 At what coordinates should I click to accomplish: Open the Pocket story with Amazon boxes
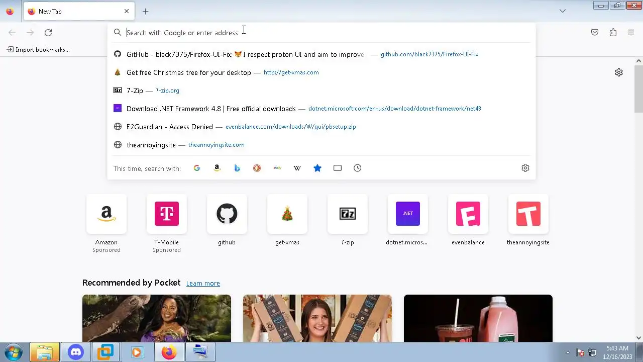(x=317, y=318)
